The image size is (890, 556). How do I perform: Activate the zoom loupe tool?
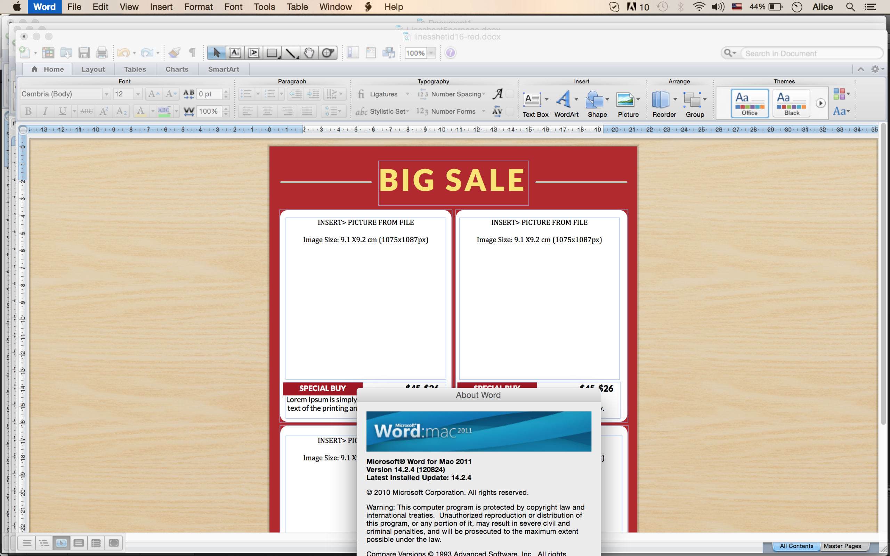(328, 53)
